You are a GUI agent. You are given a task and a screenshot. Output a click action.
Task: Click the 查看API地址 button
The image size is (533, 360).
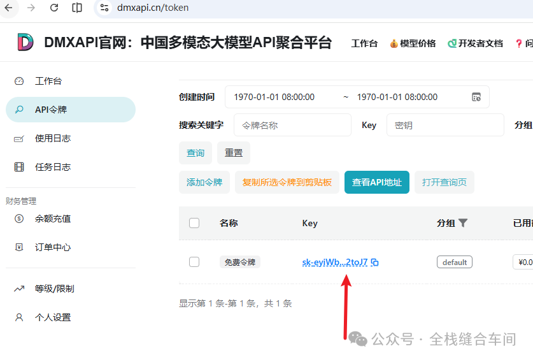[376, 182]
